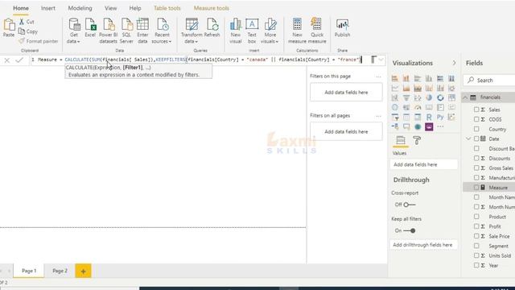This screenshot has height=290, width=515.
Task: Create a New measure
Action: pyautogui.click(x=297, y=31)
